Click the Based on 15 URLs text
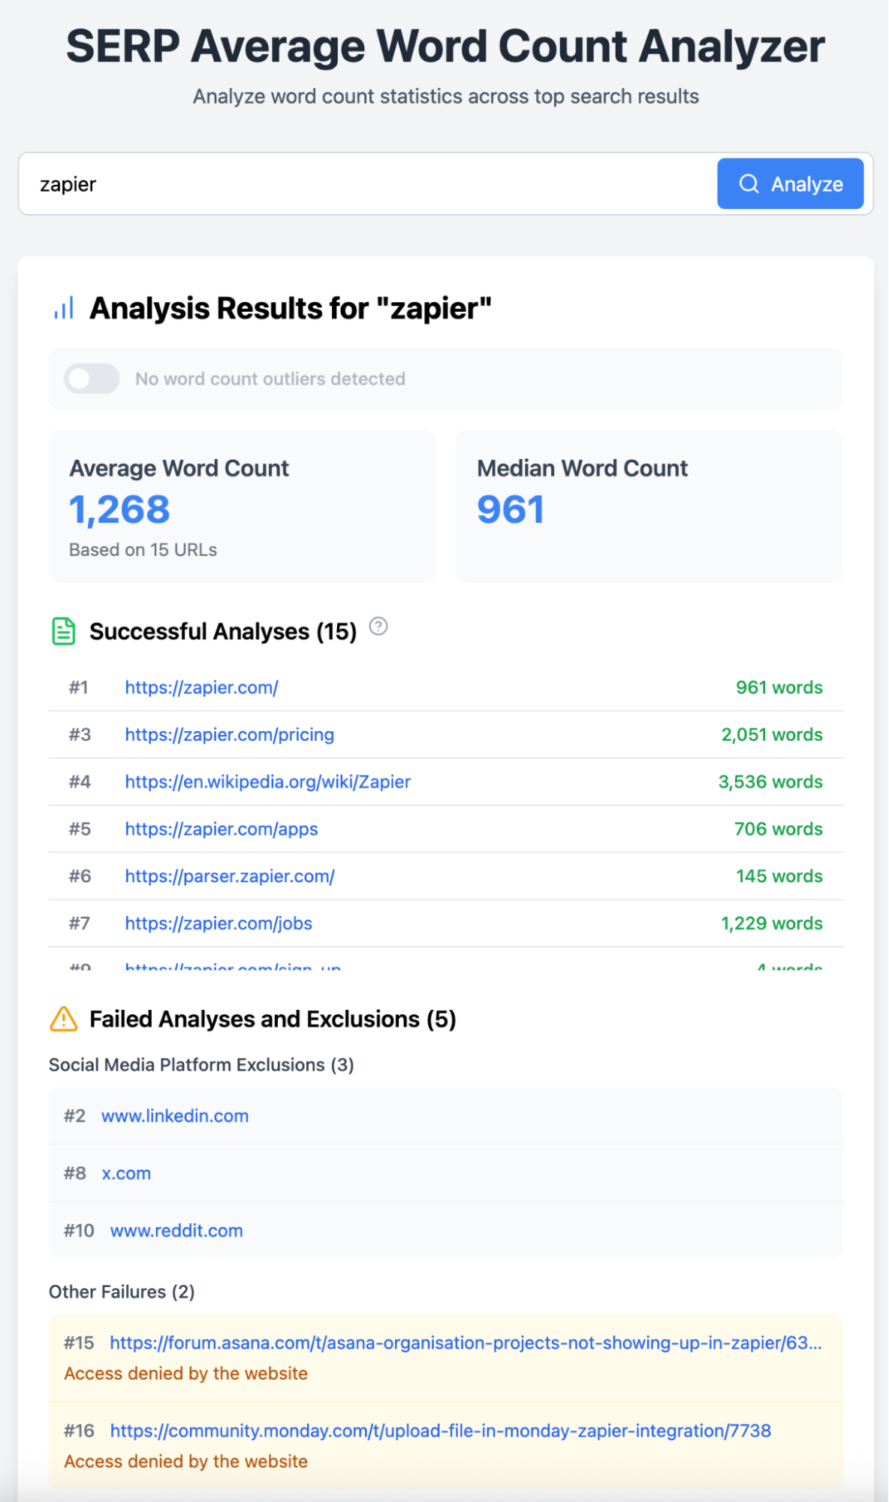889x1502 pixels. (143, 550)
